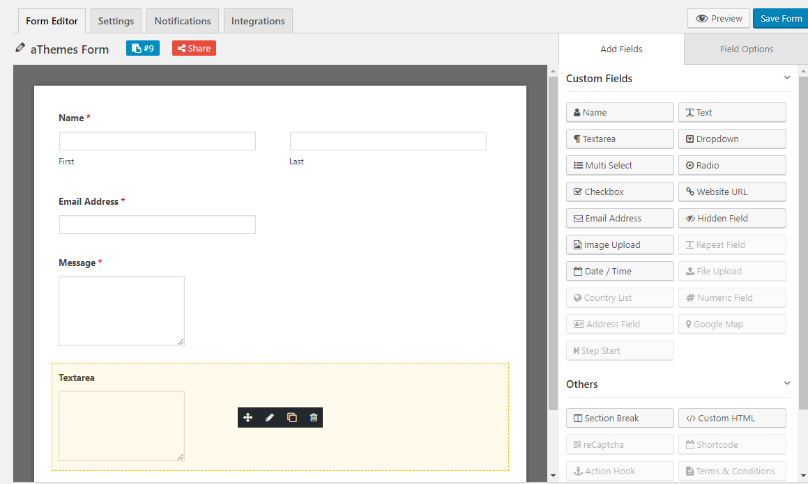Delete the Textarea field with the trash icon
808x484 pixels.
(x=313, y=418)
